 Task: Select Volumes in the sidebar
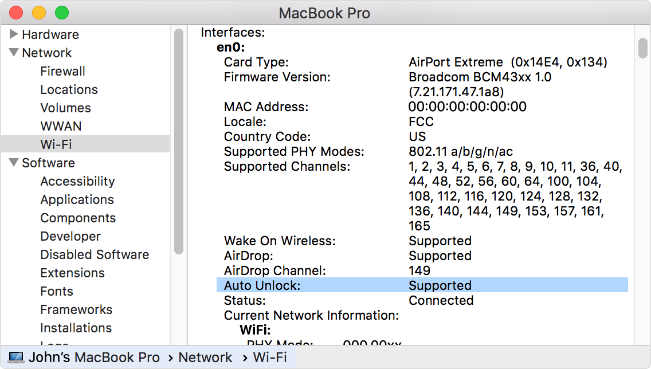pos(65,108)
